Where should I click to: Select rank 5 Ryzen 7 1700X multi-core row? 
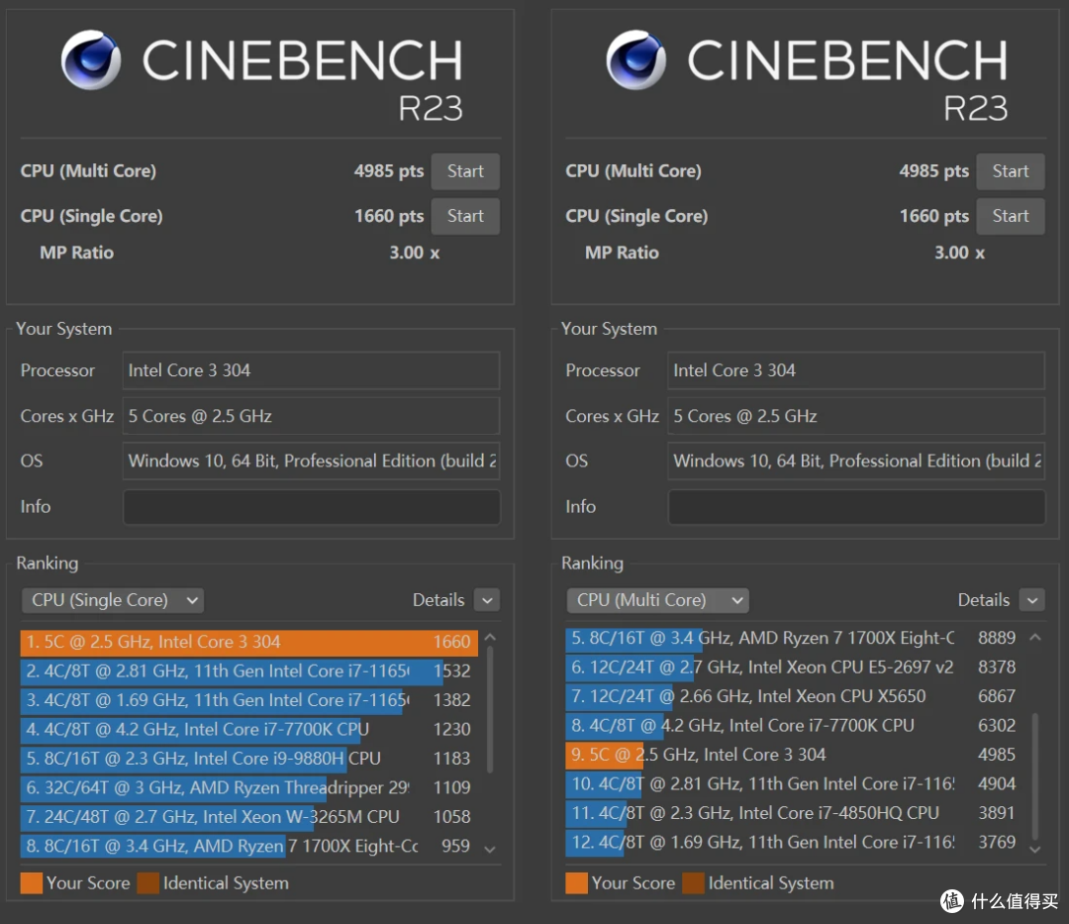click(x=794, y=638)
